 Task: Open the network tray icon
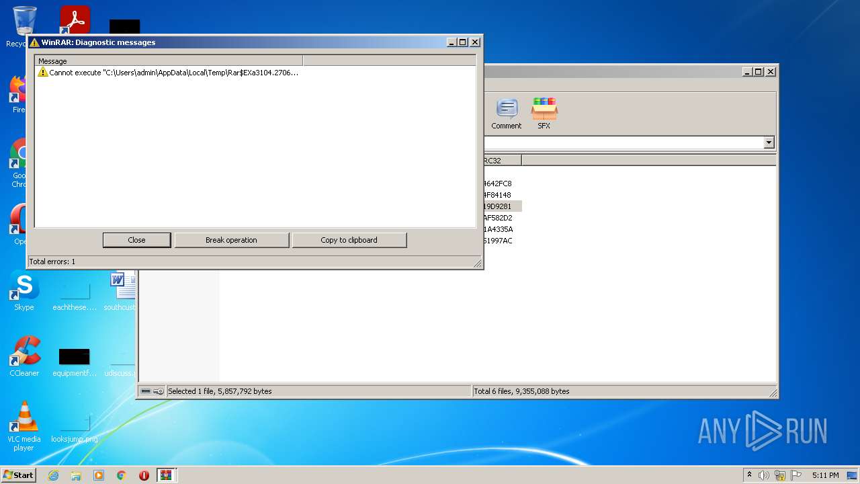coord(780,475)
